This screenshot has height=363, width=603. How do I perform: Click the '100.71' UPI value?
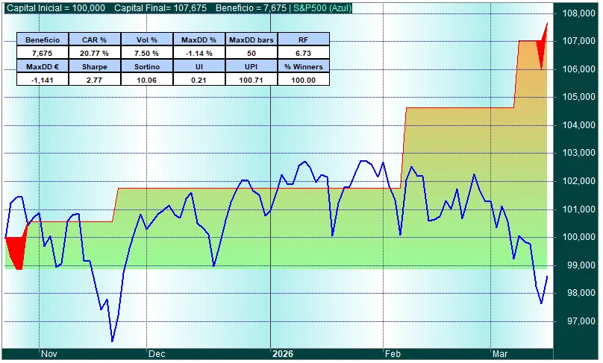pos(251,80)
